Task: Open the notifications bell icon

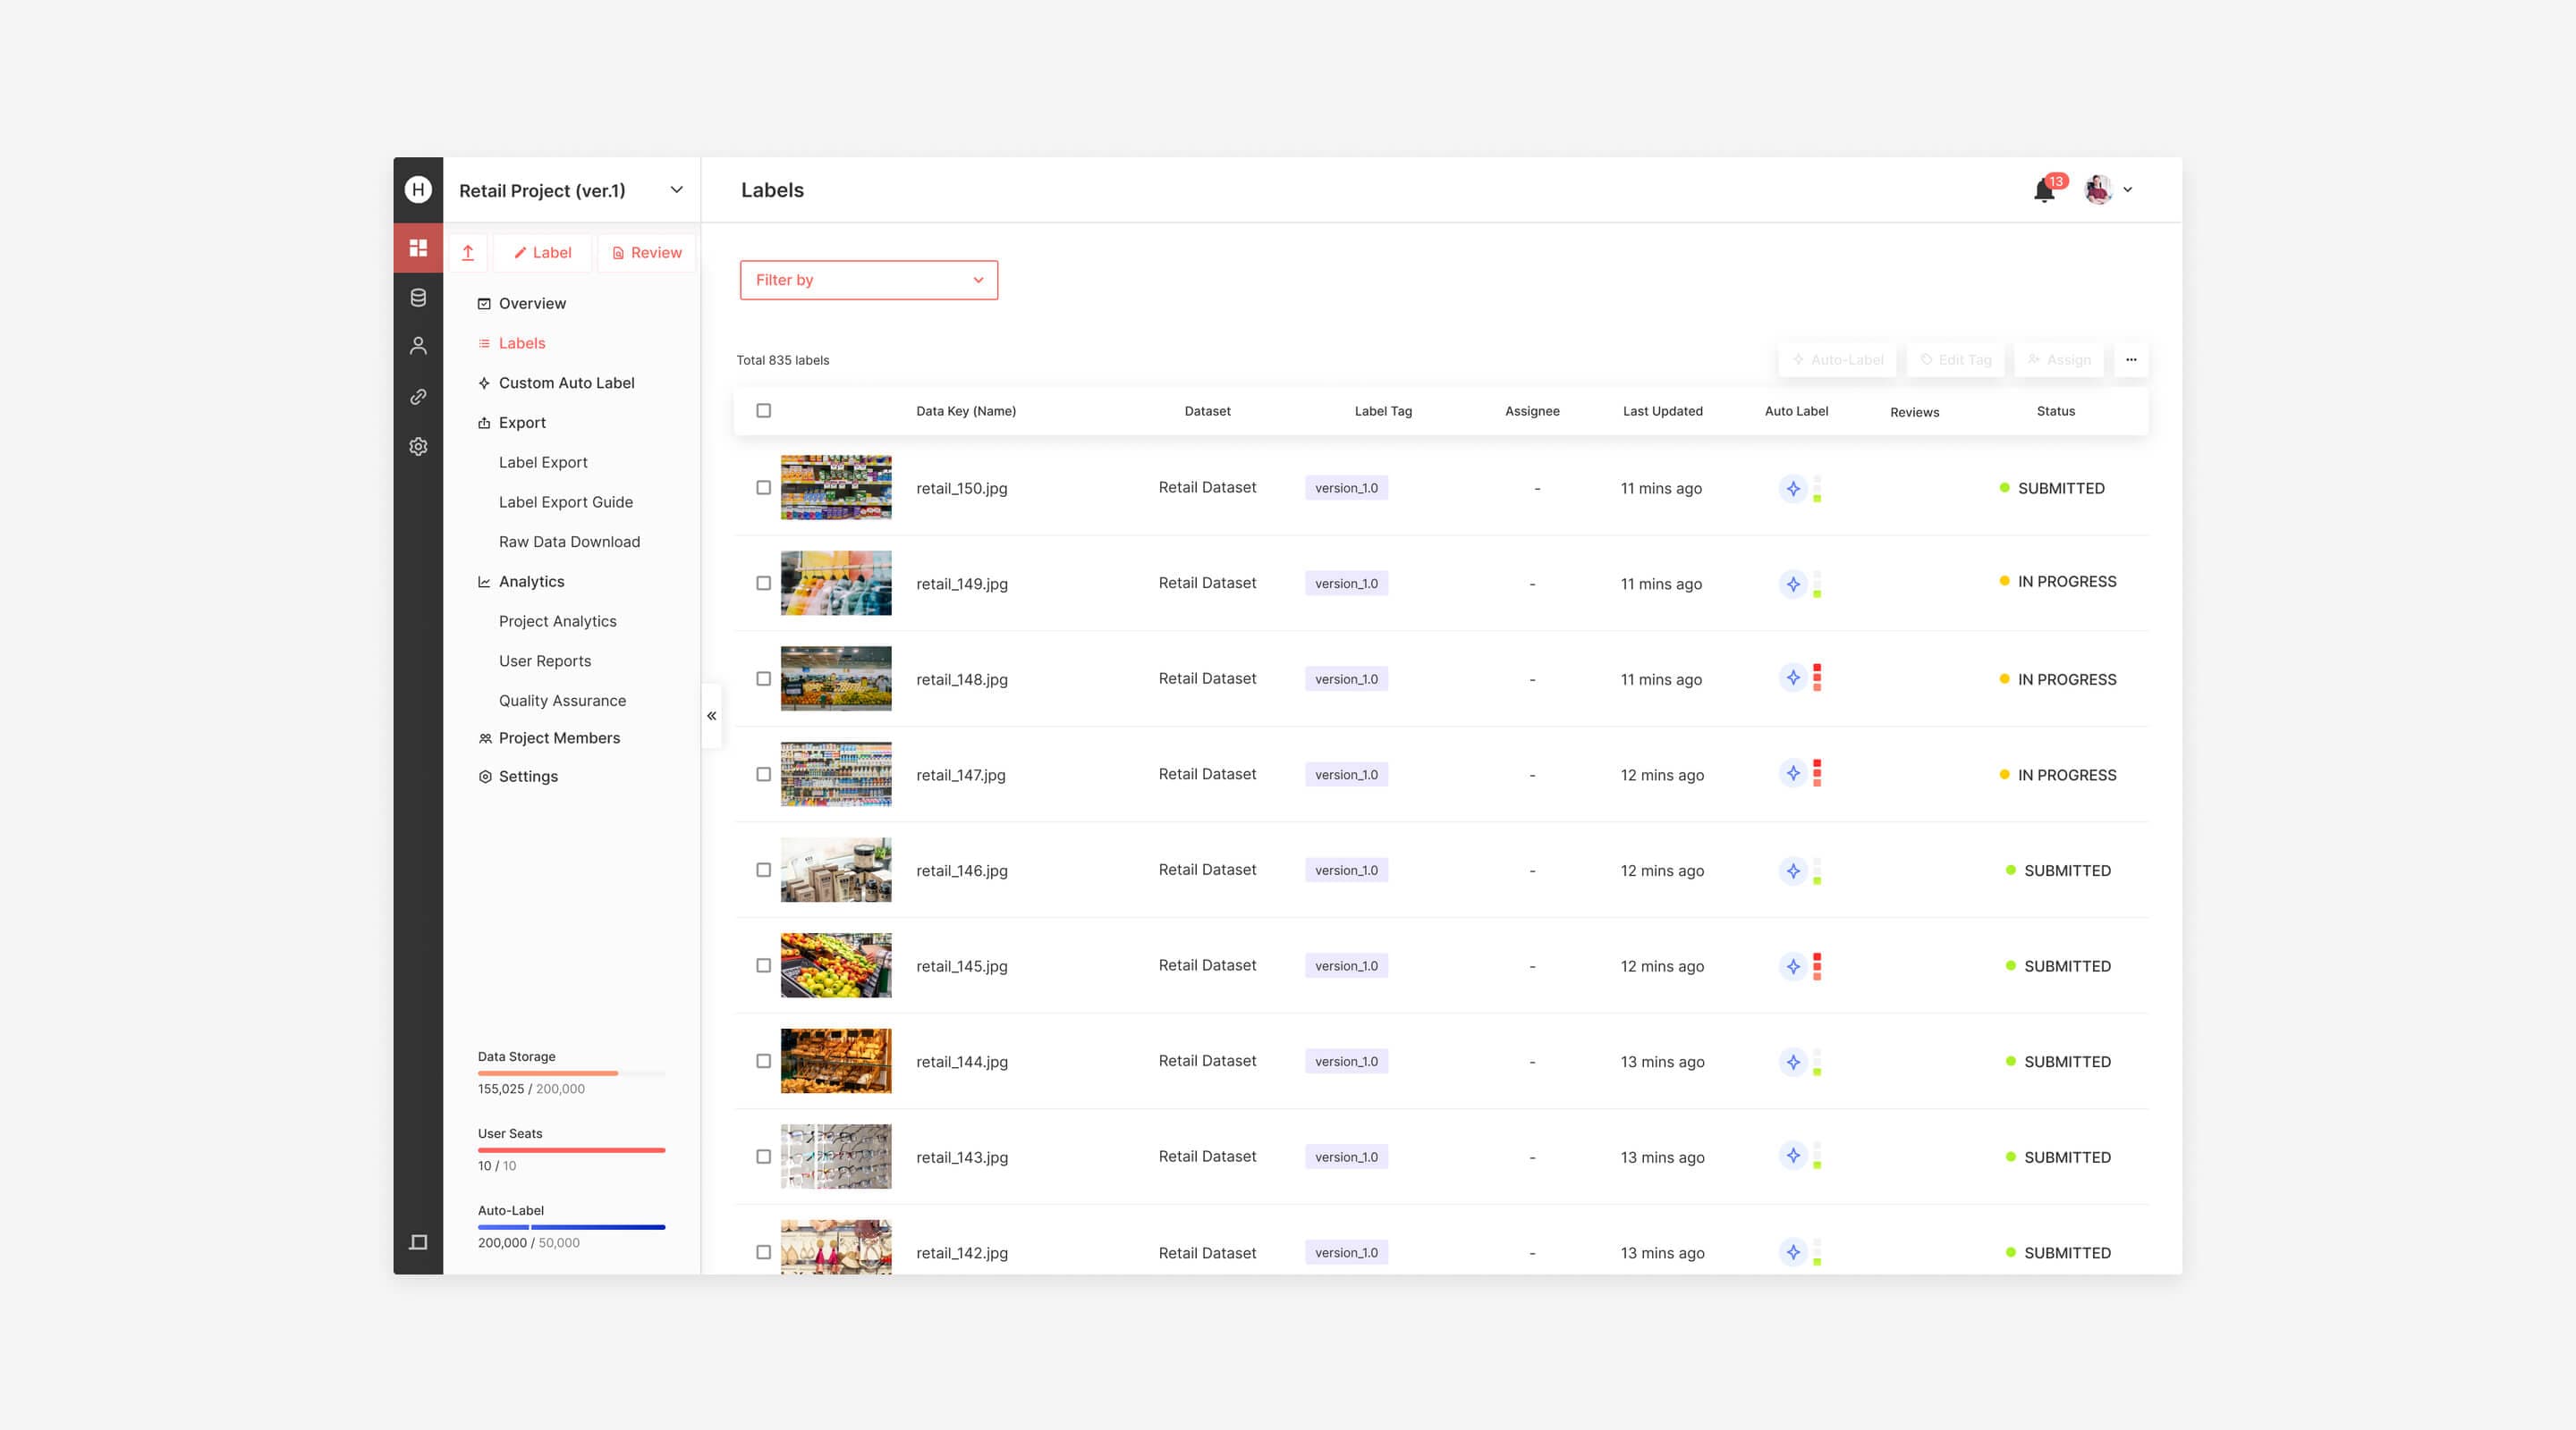Action: tap(2044, 189)
